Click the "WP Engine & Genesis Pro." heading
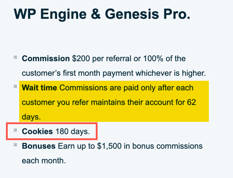Screen dimensions: 233x178 [x=102, y=14]
